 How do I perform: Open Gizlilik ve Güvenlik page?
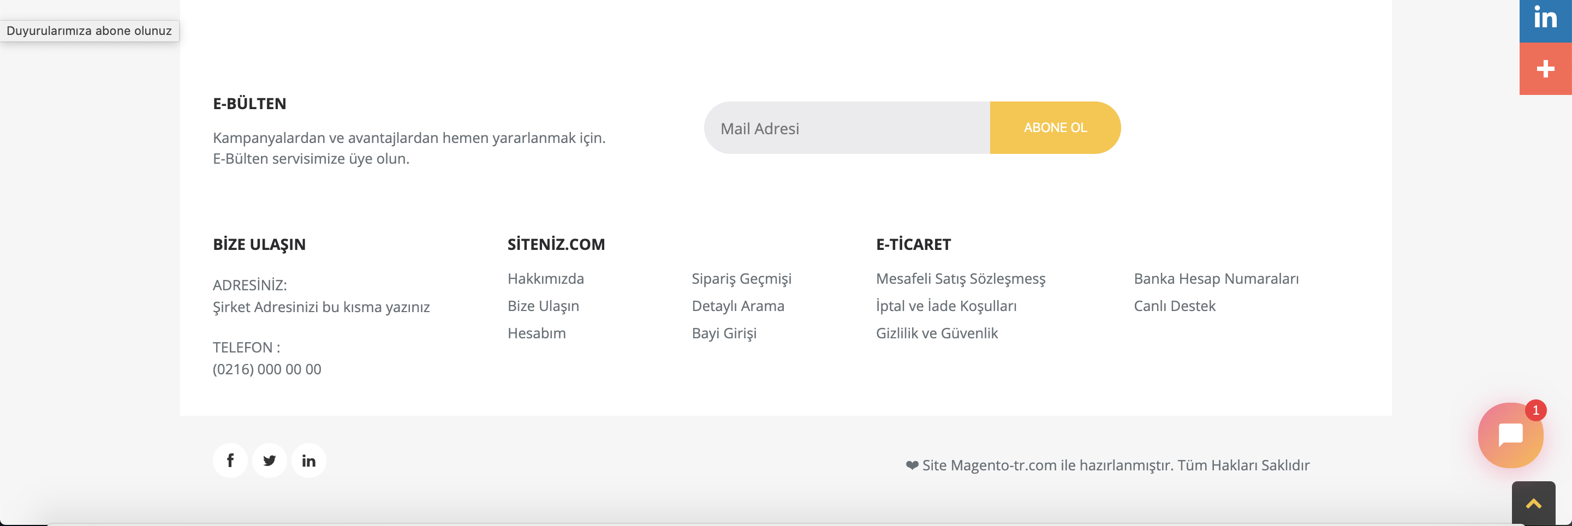pyautogui.click(x=937, y=333)
